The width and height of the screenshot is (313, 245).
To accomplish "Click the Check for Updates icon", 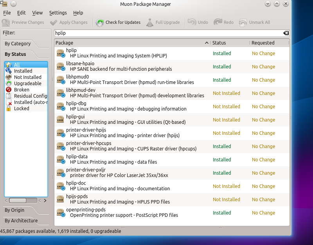I will 100,23.
